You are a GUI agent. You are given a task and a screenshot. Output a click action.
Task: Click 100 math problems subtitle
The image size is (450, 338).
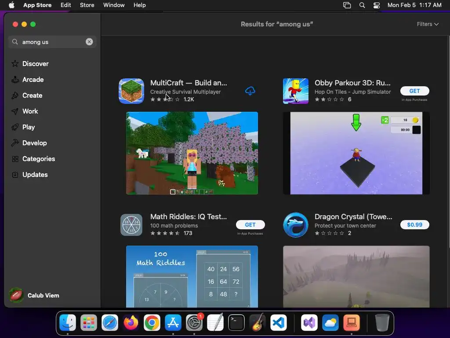pos(174,226)
